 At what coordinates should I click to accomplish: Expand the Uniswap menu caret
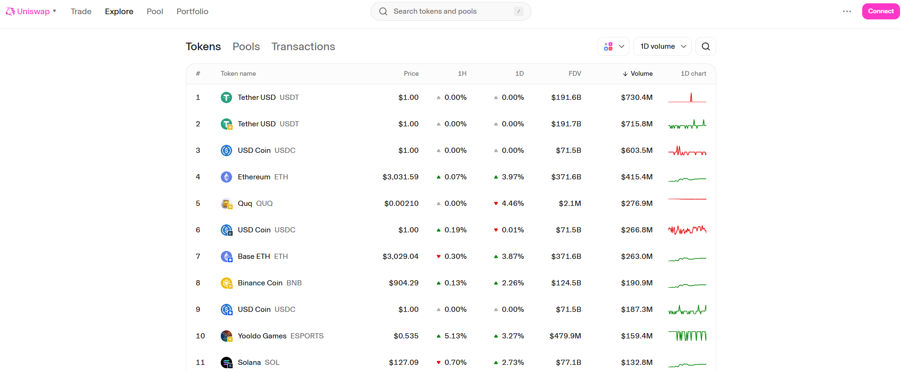[54, 11]
